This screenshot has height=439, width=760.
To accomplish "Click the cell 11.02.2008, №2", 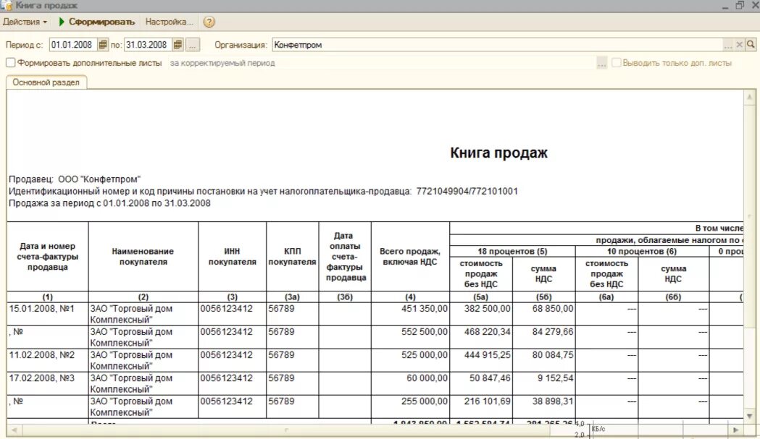I will pyautogui.click(x=48, y=361).
